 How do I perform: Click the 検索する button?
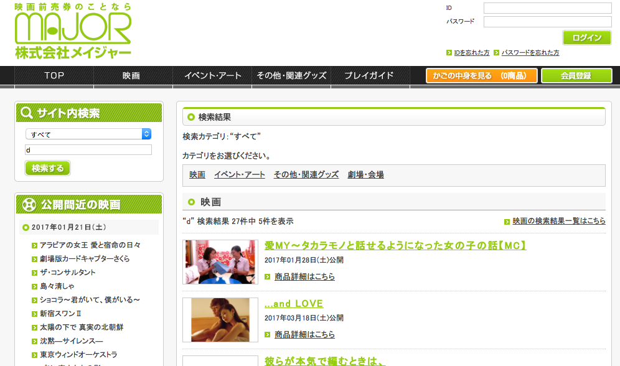tap(47, 168)
